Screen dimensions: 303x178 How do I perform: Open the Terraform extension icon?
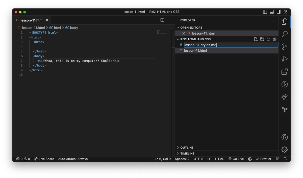(x=285, y=109)
